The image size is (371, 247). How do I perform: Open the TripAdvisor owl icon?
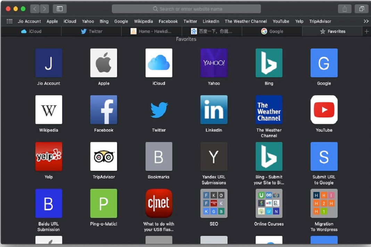point(104,157)
